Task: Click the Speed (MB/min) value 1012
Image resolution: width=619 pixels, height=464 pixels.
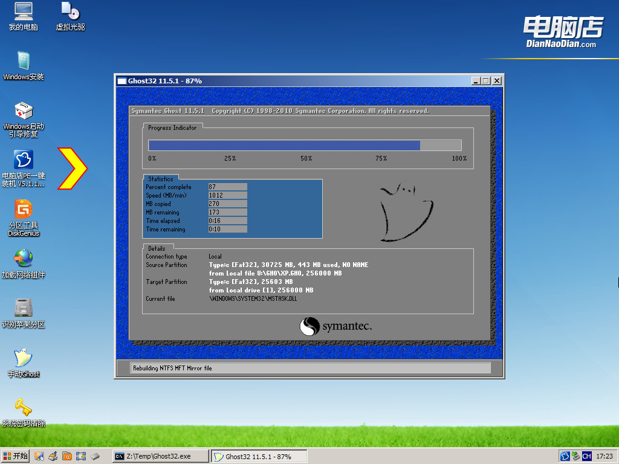Action: tap(228, 195)
